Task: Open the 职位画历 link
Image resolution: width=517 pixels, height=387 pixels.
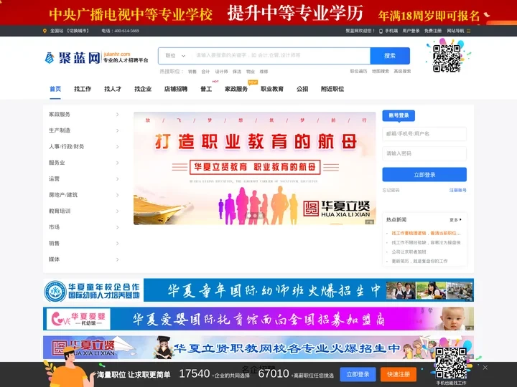Action: [358, 71]
